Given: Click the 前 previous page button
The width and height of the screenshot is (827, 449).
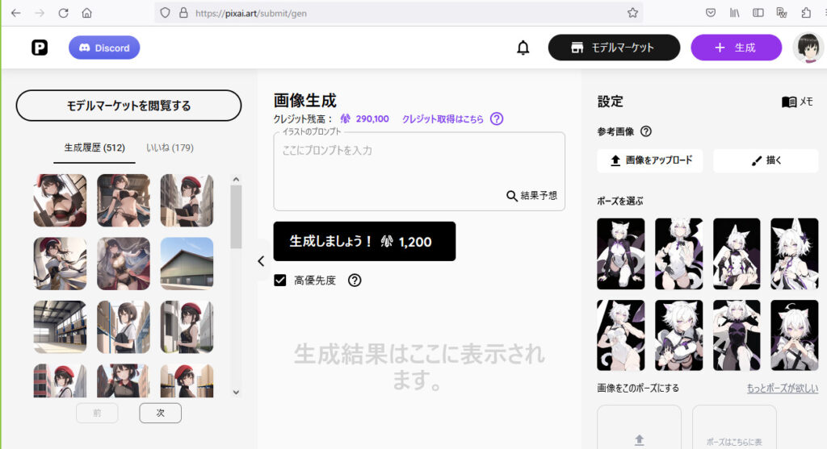Looking at the screenshot, I should coord(97,414).
